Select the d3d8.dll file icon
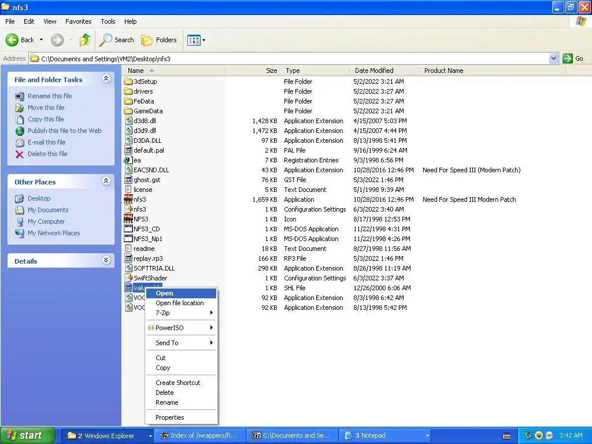592x444 pixels. pos(128,120)
